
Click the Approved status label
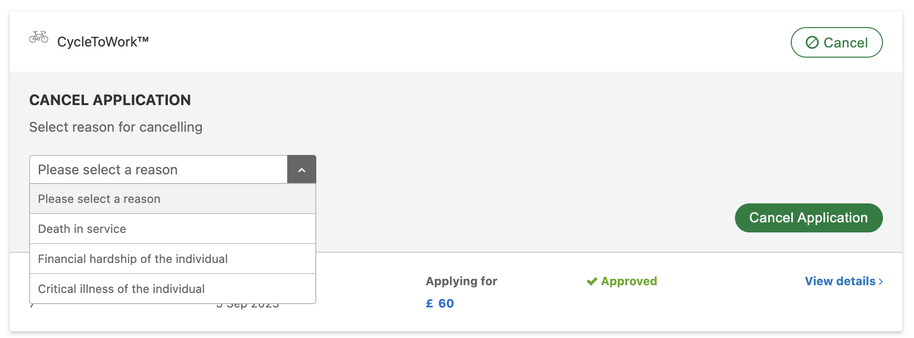click(629, 281)
